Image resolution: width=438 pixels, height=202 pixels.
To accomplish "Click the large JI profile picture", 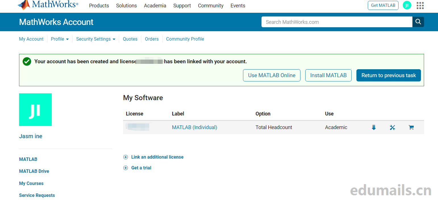I will pyautogui.click(x=35, y=110).
